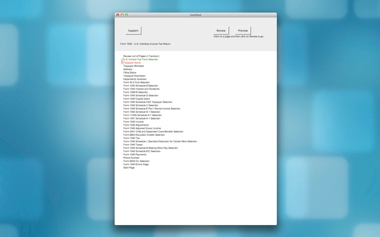Viewport: 380px width, 237px height.
Task: Pick 'Form 1040 Payments' page
Action: point(135,155)
